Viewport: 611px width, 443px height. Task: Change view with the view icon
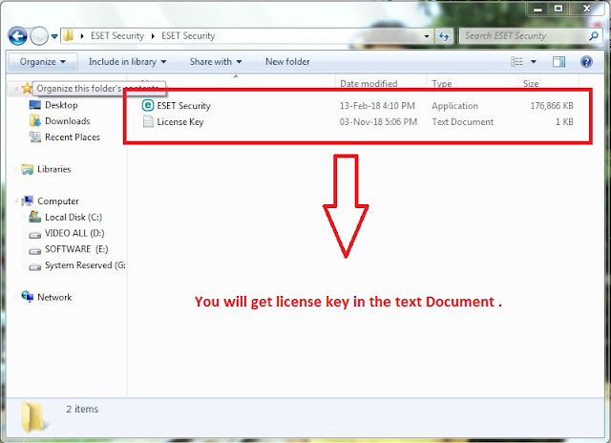(x=516, y=61)
